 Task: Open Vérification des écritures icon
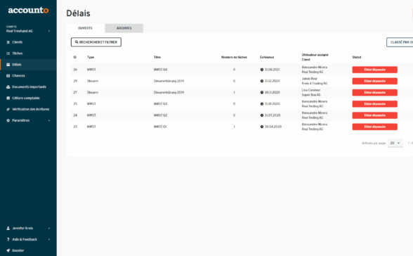click(8, 109)
